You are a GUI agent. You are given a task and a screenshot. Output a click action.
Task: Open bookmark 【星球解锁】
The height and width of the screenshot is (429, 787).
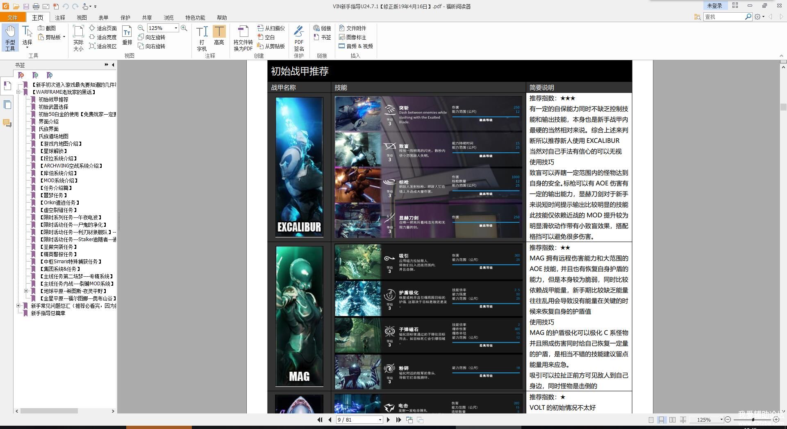(x=53, y=151)
